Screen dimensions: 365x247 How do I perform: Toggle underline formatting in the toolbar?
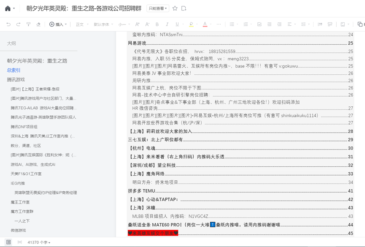pos(177,24)
